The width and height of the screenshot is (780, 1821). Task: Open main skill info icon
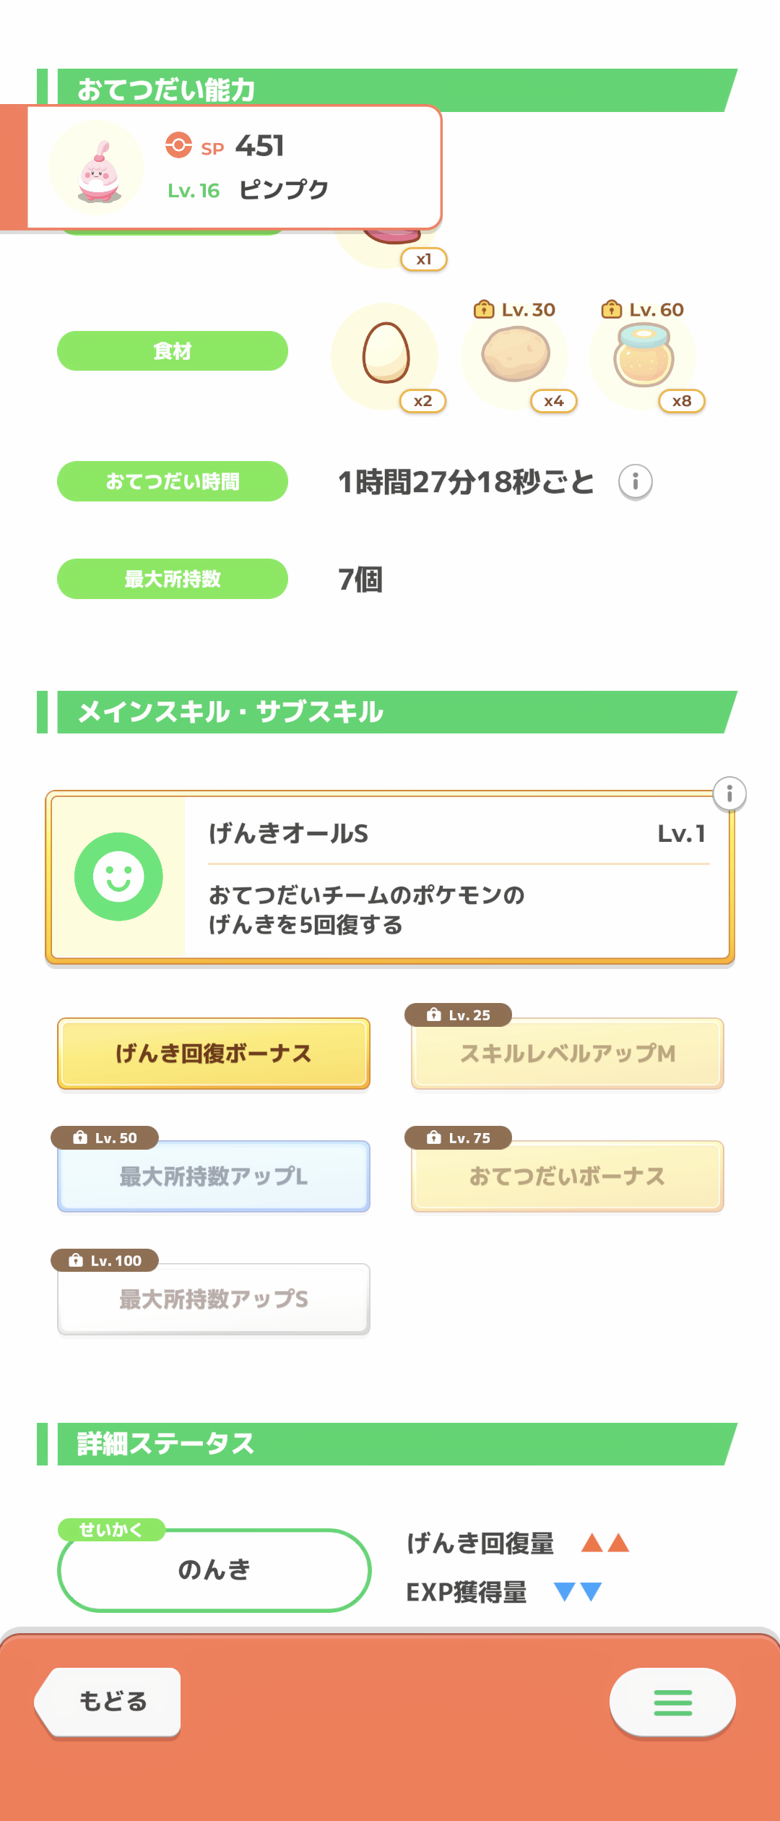(729, 794)
